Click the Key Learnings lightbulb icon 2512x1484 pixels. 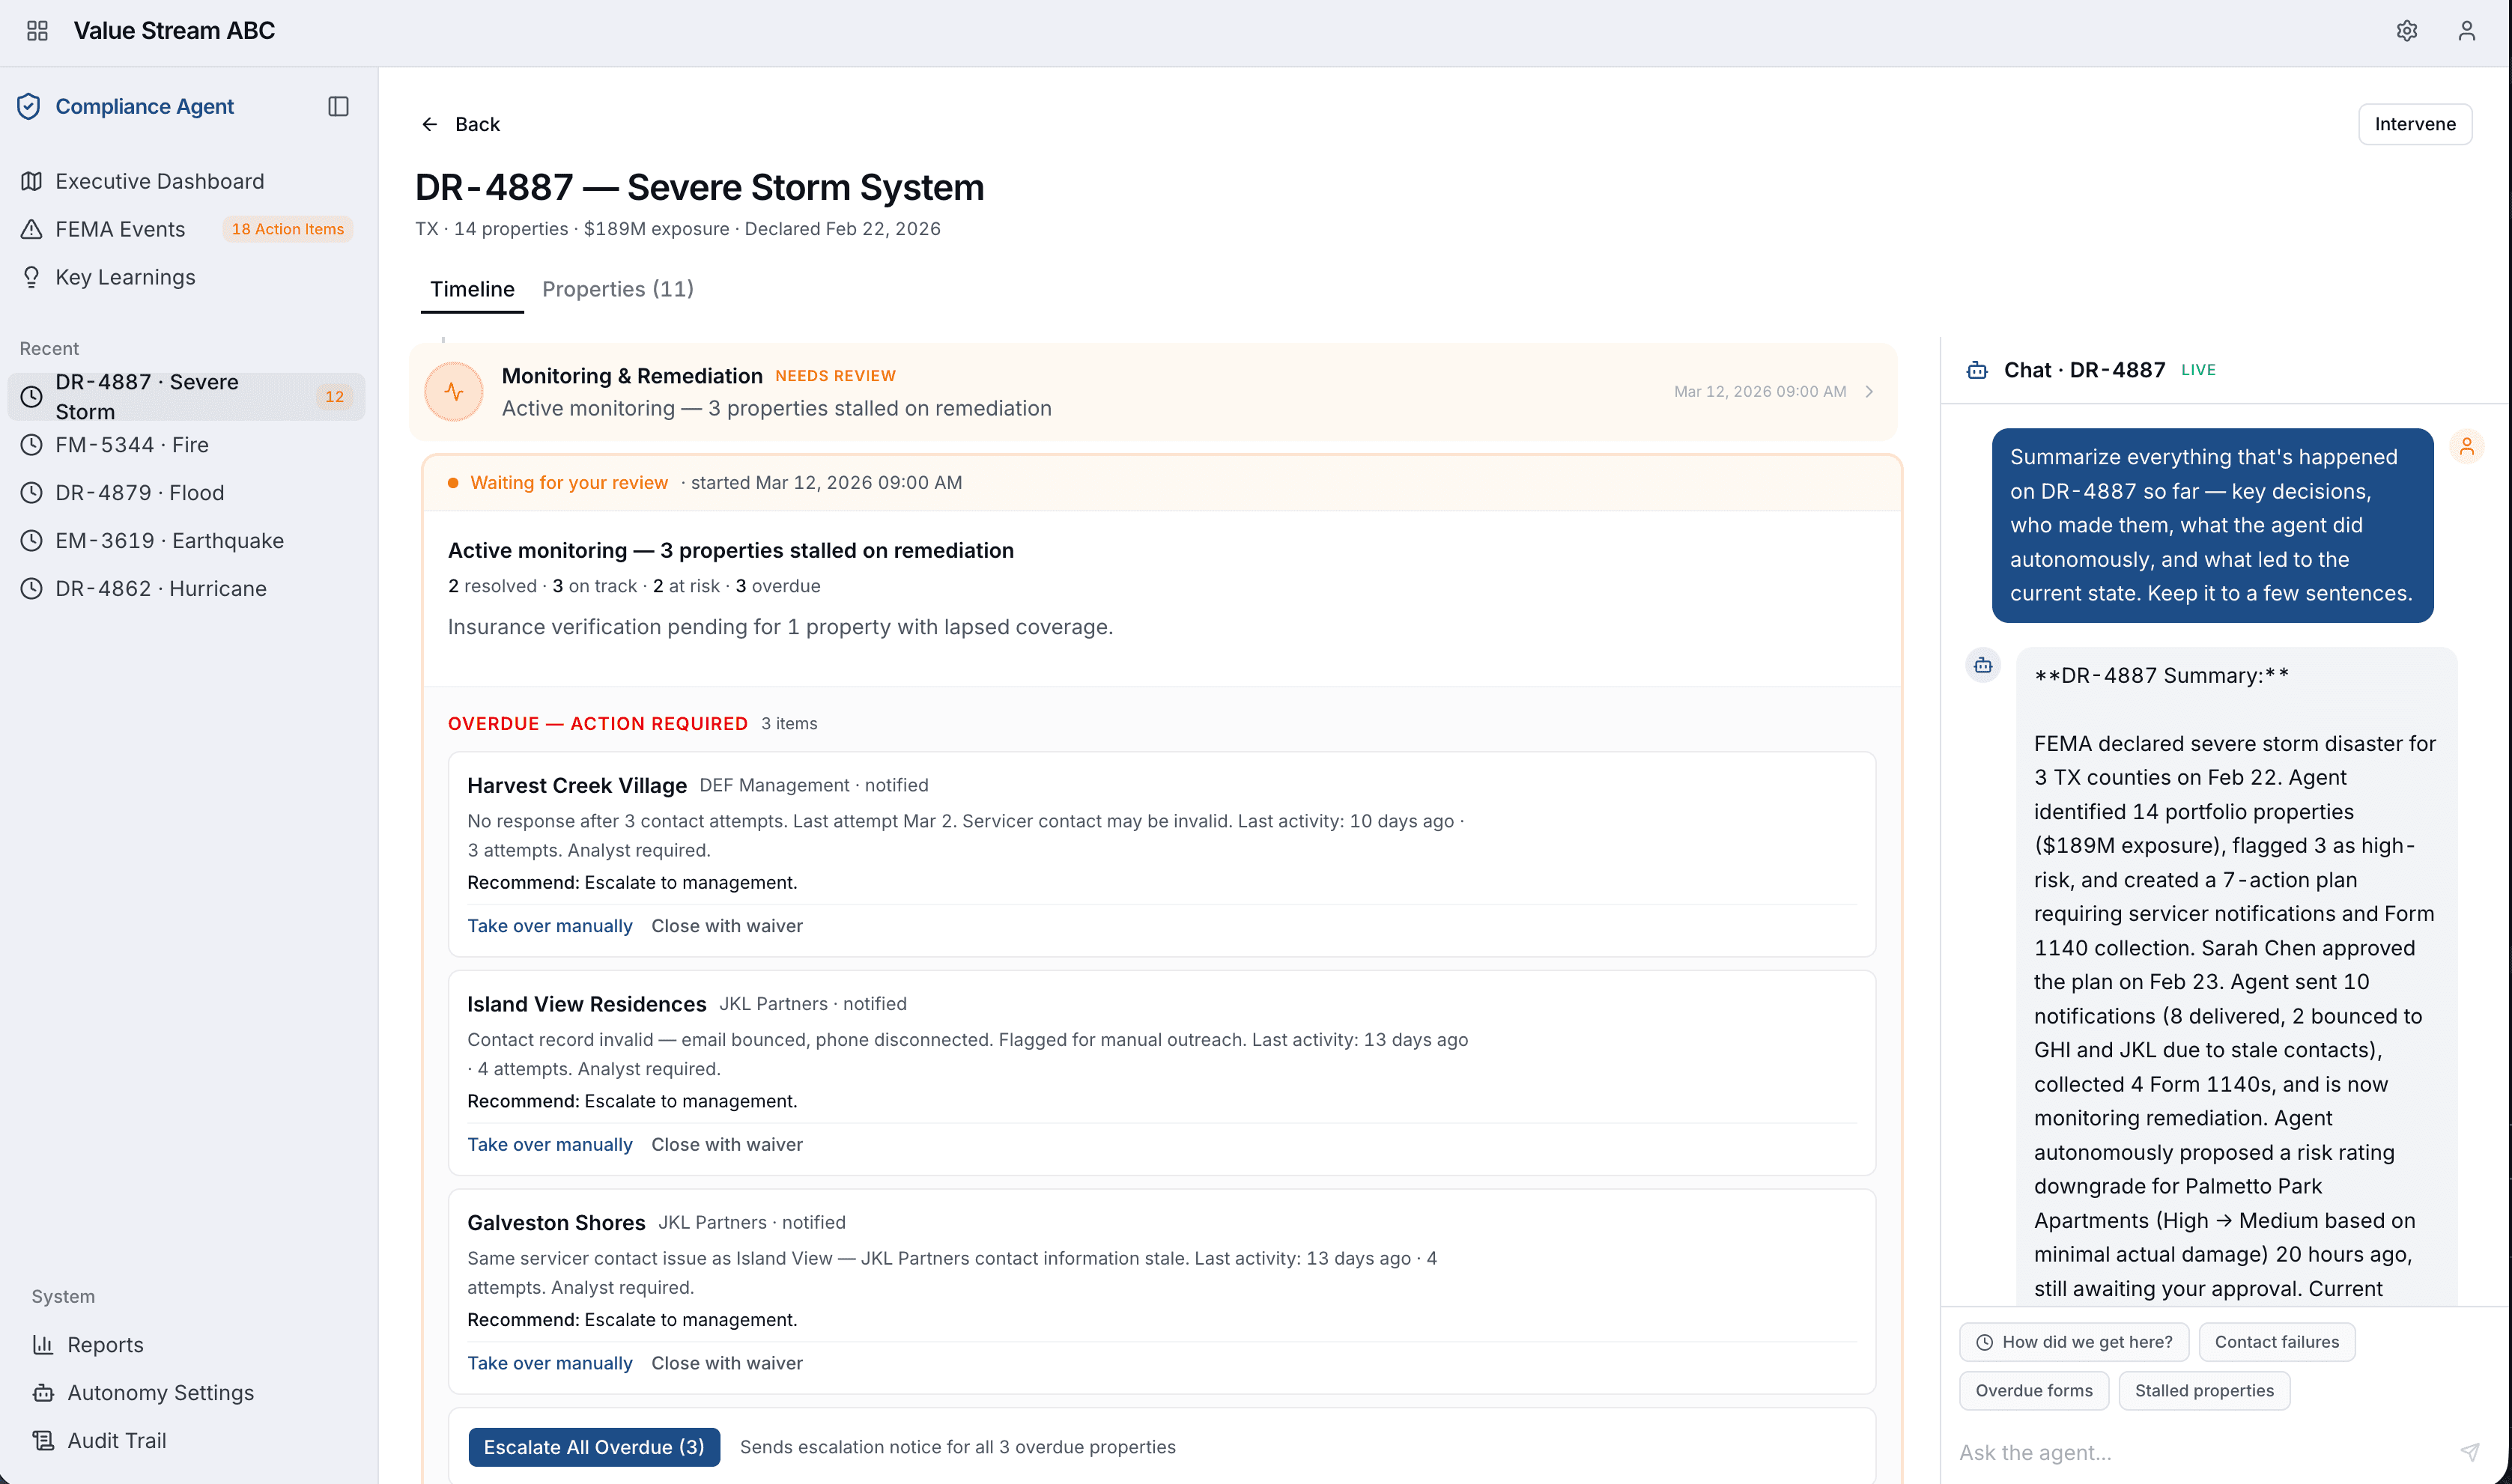click(x=32, y=277)
